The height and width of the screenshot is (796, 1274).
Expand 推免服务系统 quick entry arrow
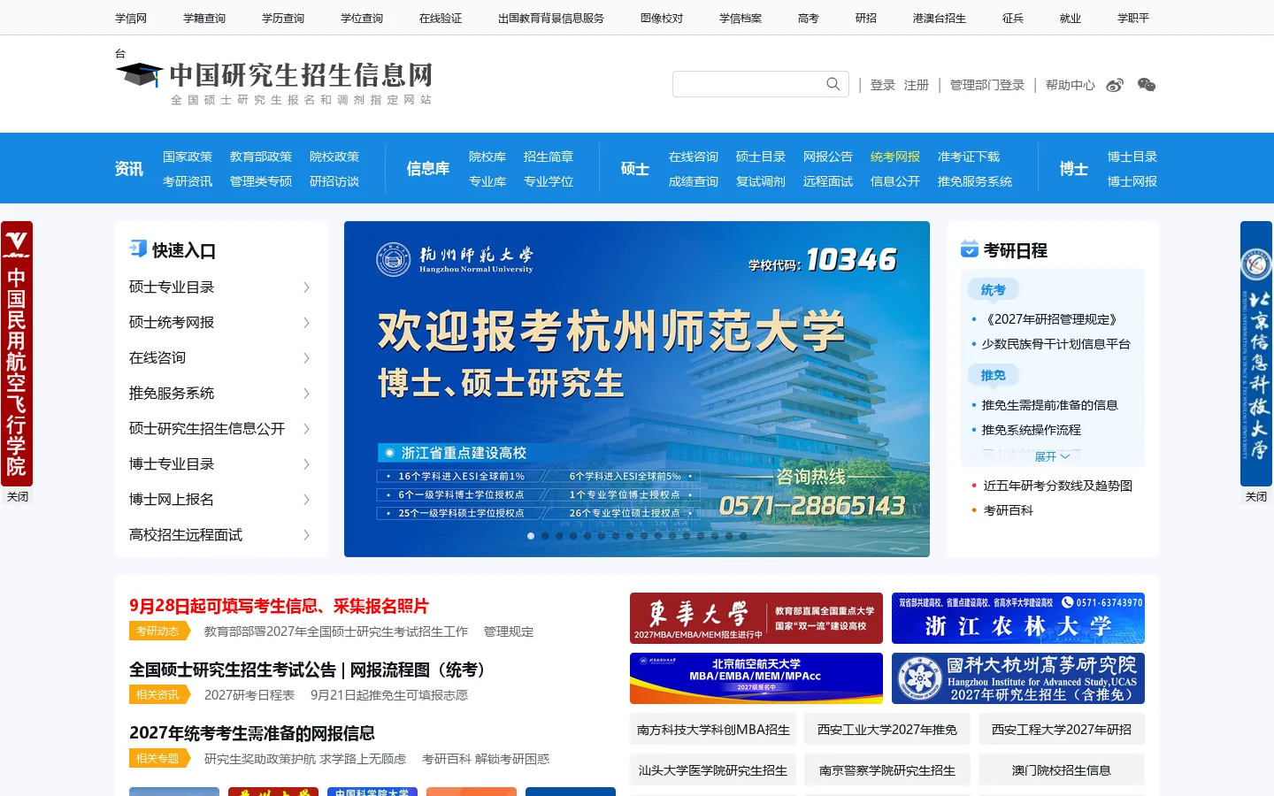tap(306, 394)
